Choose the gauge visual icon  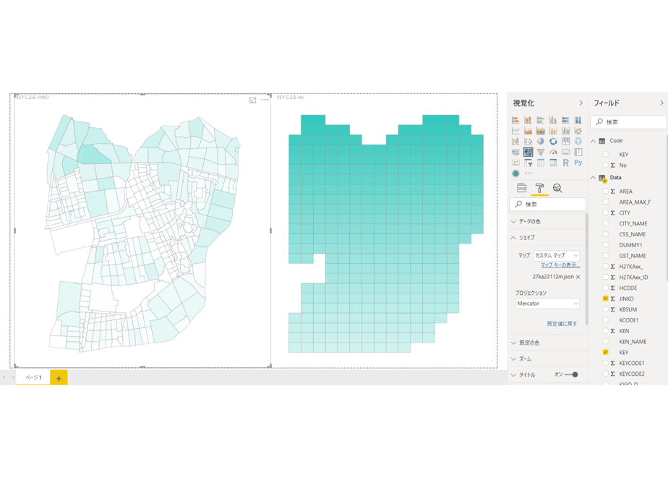pyautogui.click(x=553, y=152)
